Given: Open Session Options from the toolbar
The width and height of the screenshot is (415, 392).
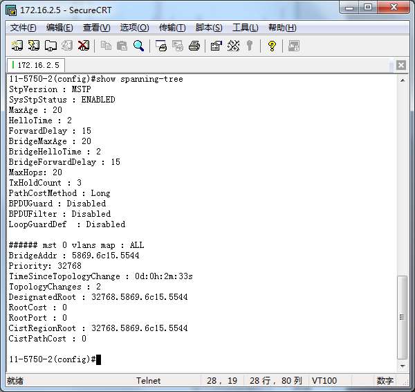Looking at the screenshot, I should pyautogui.click(x=216, y=46).
